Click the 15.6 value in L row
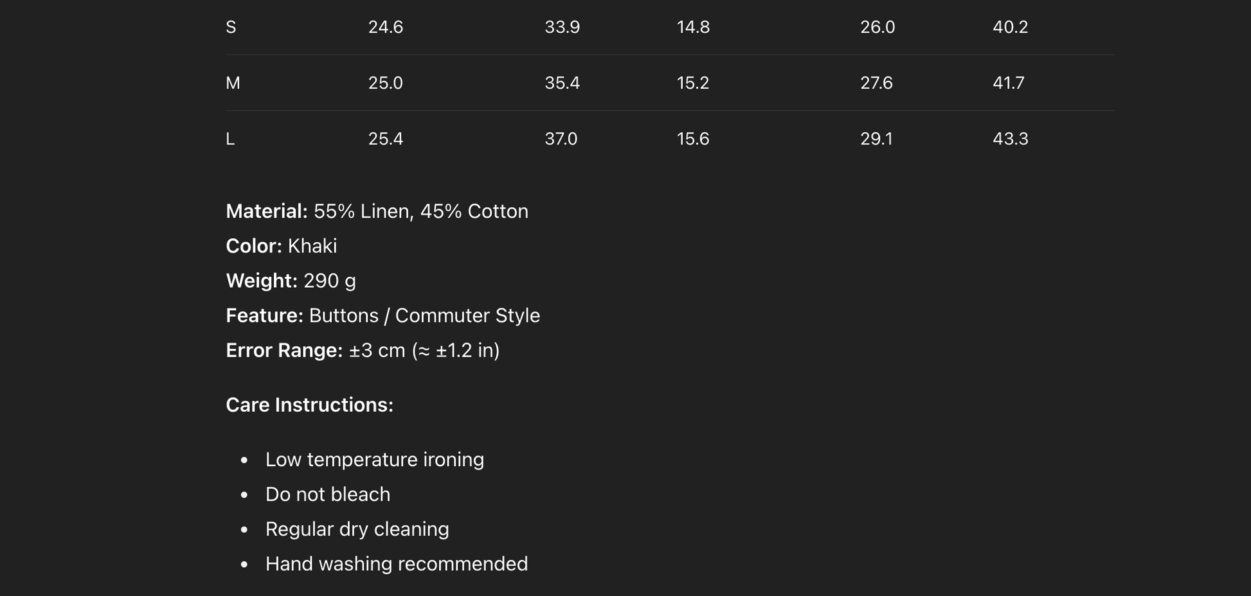 [x=692, y=139]
